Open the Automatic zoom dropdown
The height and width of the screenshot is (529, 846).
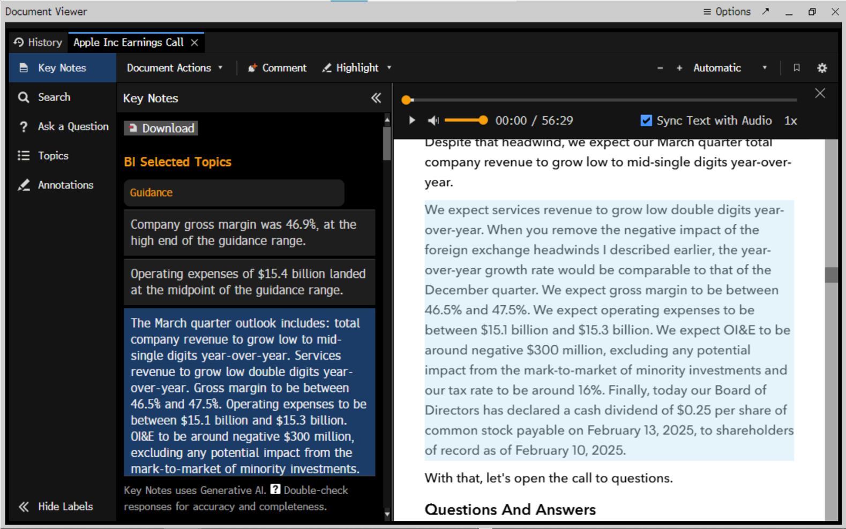(x=730, y=68)
